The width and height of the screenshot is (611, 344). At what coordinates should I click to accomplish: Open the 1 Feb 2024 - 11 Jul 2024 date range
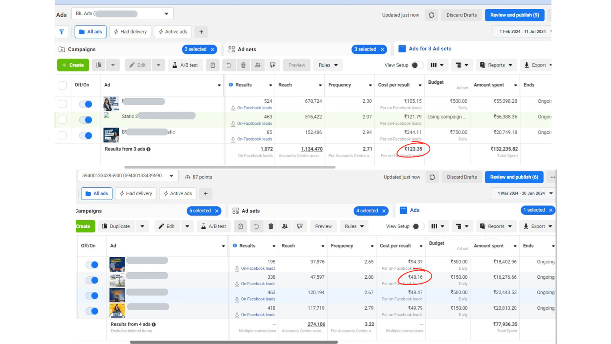pyautogui.click(x=522, y=32)
